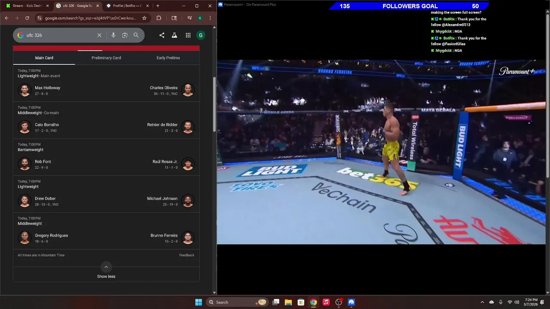Open the clock and date panel
Viewport: 550px width, 309px height.
(x=531, y=302)
